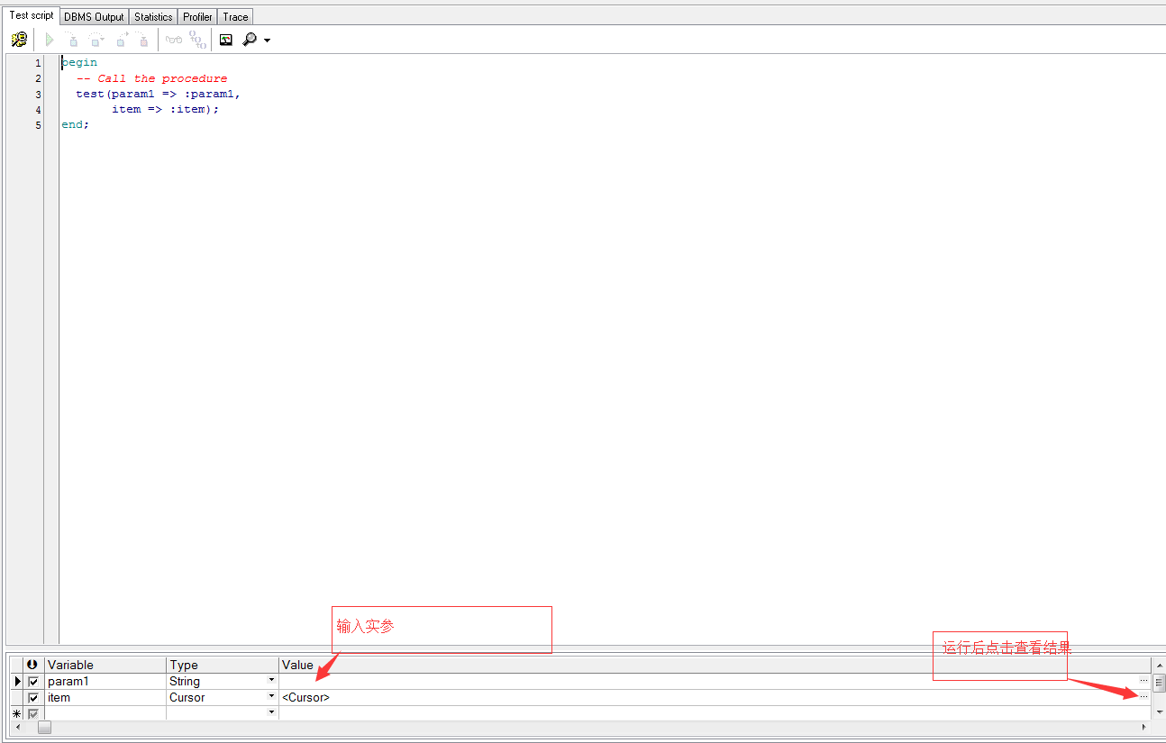This screenshot has height=743, width=1166.
Task: Click the Step Over debug icon
Action: (x=96, y=40)
